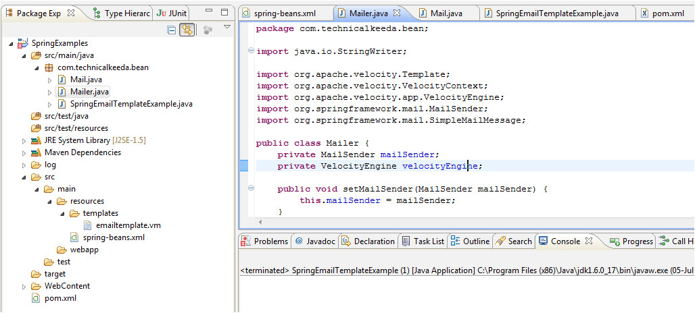
Task: Select SpringEmailTemplateExample.java in Package Explorer
Action: click(x=131, y=105)
